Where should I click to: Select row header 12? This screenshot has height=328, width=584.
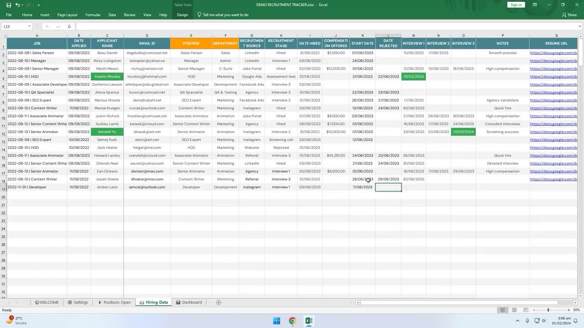pyautogui.click(x=3, y=133)
